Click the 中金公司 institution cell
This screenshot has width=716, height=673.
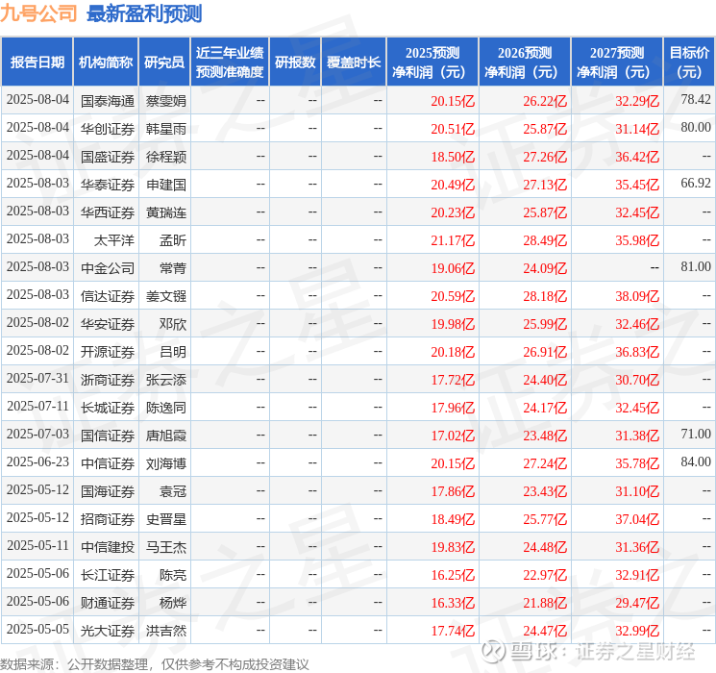(108, 268)
